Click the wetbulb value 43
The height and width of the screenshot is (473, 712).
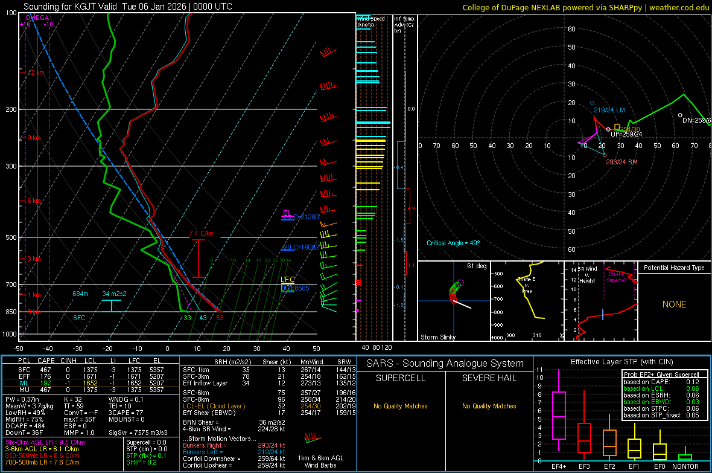point(203,318)
